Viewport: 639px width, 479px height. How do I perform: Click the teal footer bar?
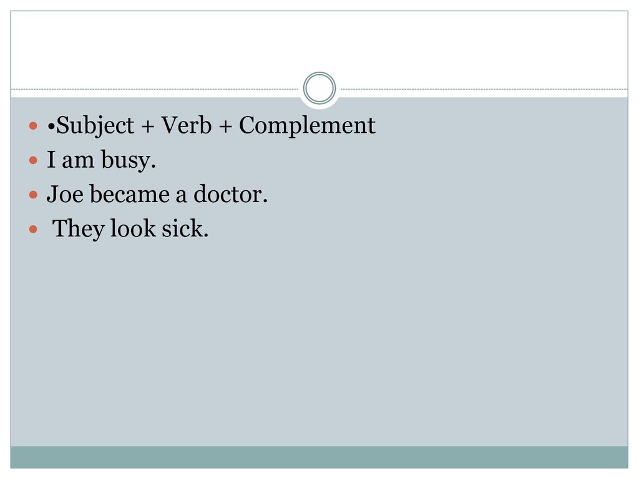point(319,457)
